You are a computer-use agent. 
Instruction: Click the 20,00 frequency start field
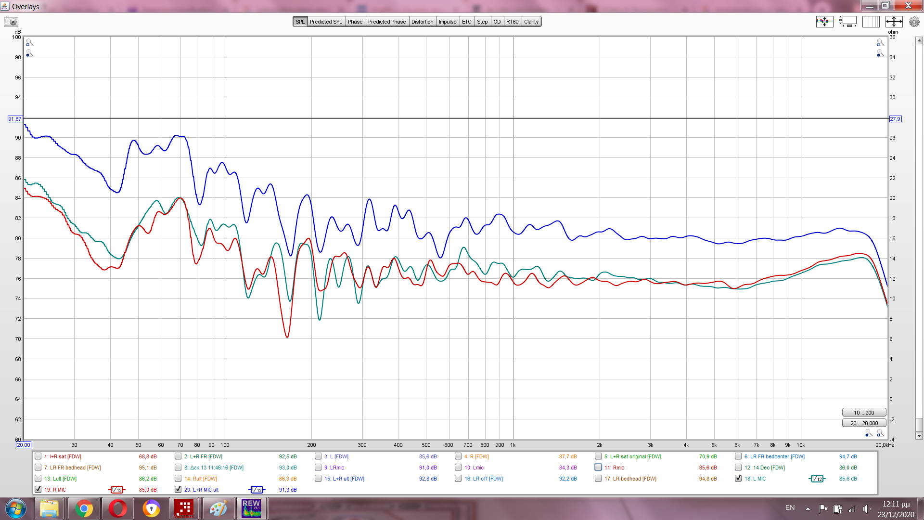(x=24, y=445)
